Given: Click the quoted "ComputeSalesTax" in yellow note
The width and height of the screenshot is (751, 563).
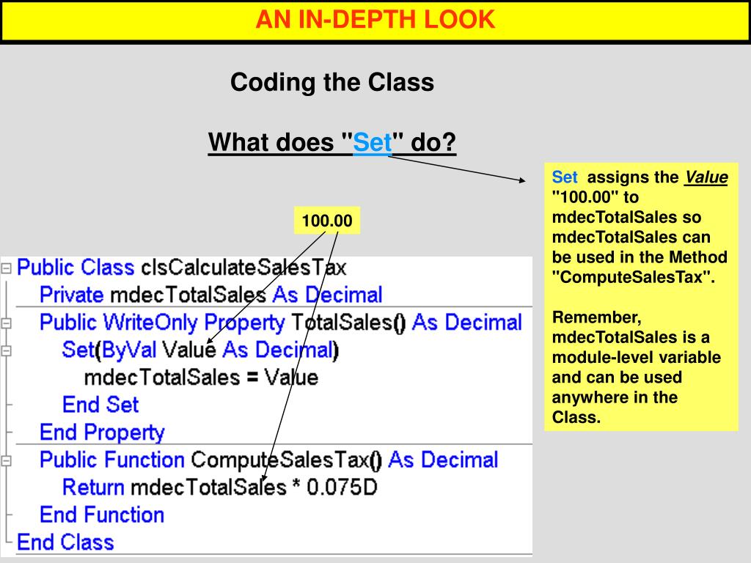Looking at the screenshot, I should pos(633,277).
